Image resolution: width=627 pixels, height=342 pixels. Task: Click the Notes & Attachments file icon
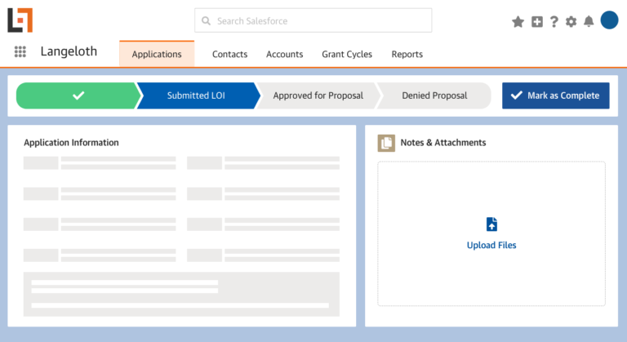point(386,143)
